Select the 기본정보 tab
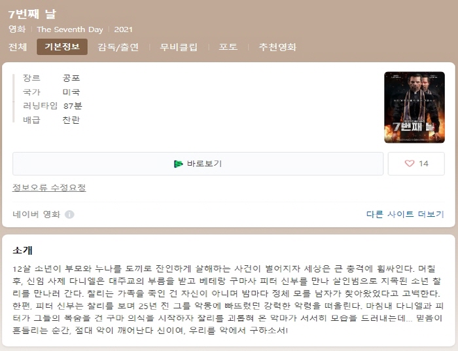The width and height of the screenshot is (458, 351). [x=62, y=46]
